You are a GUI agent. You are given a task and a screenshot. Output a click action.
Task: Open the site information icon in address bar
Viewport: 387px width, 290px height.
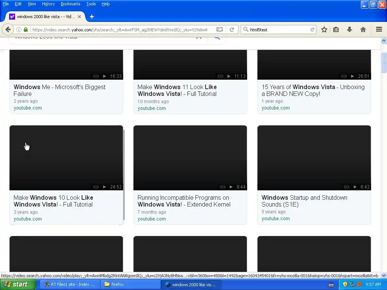19,29
